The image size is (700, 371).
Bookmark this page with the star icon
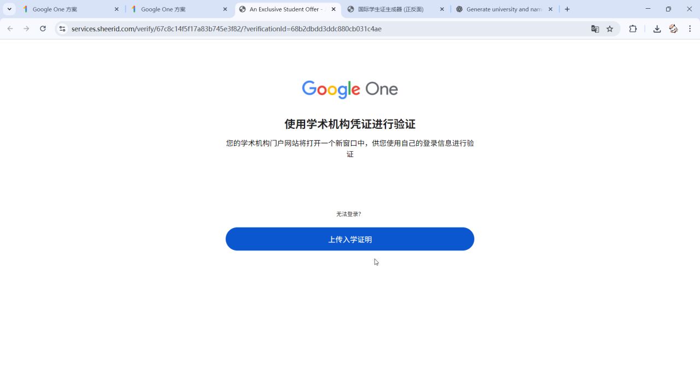[x=610, y=29]
